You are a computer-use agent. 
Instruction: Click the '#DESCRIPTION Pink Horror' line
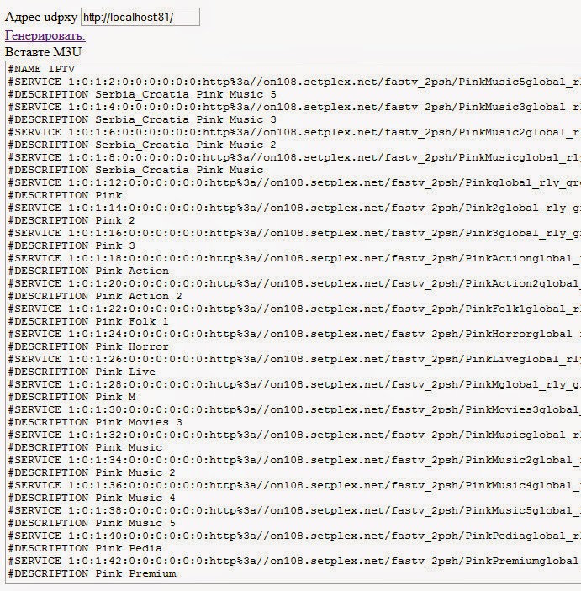click(88, 346)
